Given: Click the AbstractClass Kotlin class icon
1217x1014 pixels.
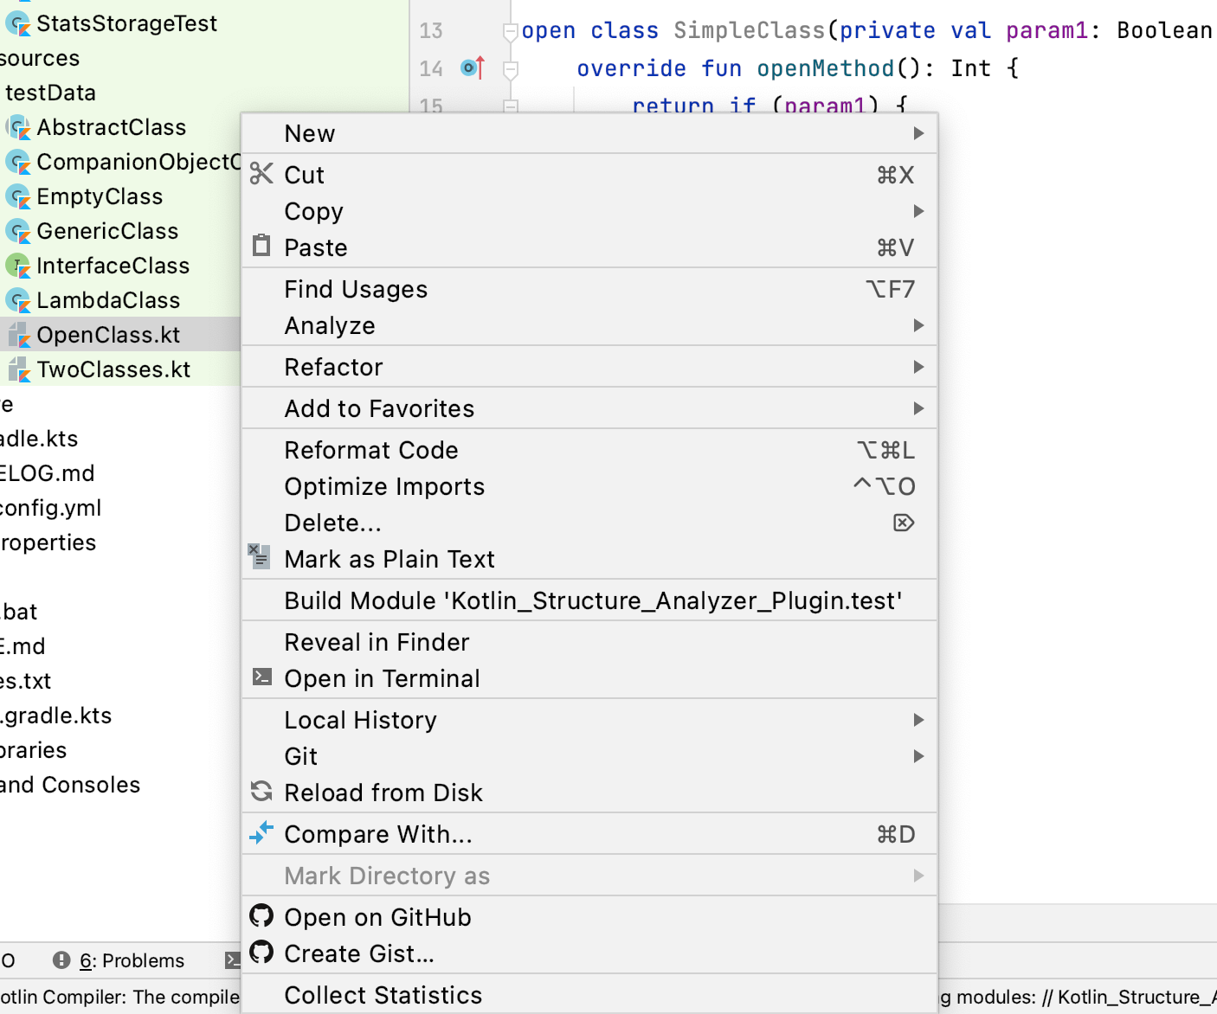Looking at the screenshot, I should [x=18, y=127].
